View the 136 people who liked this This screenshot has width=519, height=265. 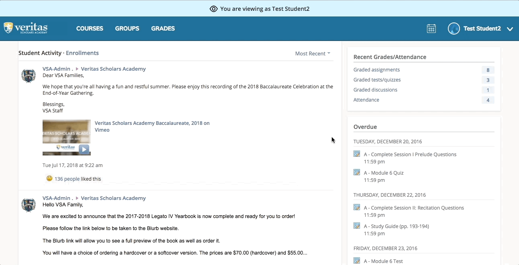pyautogui.click(x=67, y=179)
